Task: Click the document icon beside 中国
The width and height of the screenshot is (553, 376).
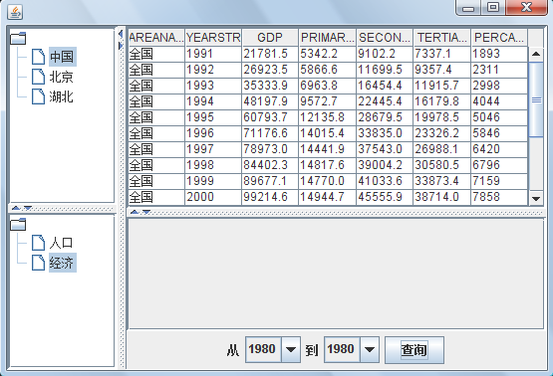Action: pyautogui.click(x=38, y=57)
